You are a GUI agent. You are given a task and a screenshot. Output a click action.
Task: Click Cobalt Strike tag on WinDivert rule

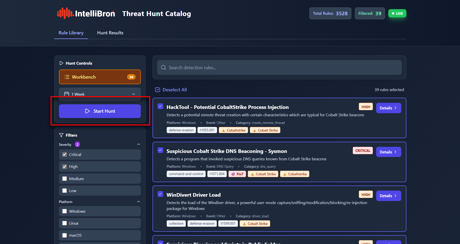click(x=255, y=224)
